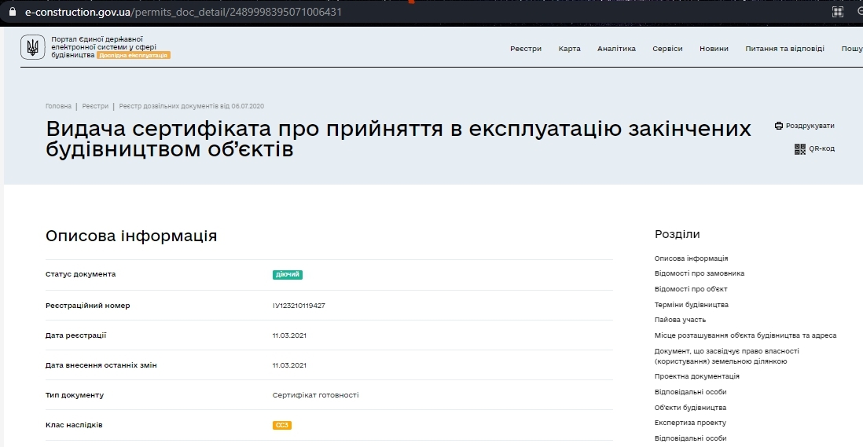Click the Роздрукувати print link

(x=810, y=126)
